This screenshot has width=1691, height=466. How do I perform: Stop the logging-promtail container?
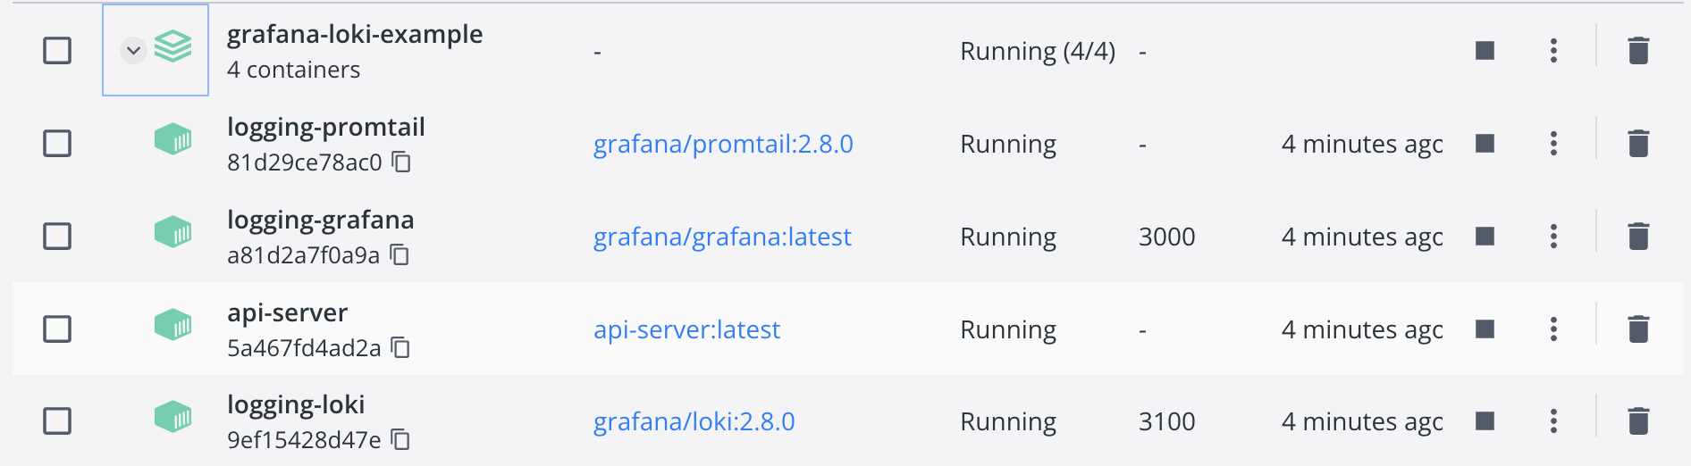click(1485, 143)
